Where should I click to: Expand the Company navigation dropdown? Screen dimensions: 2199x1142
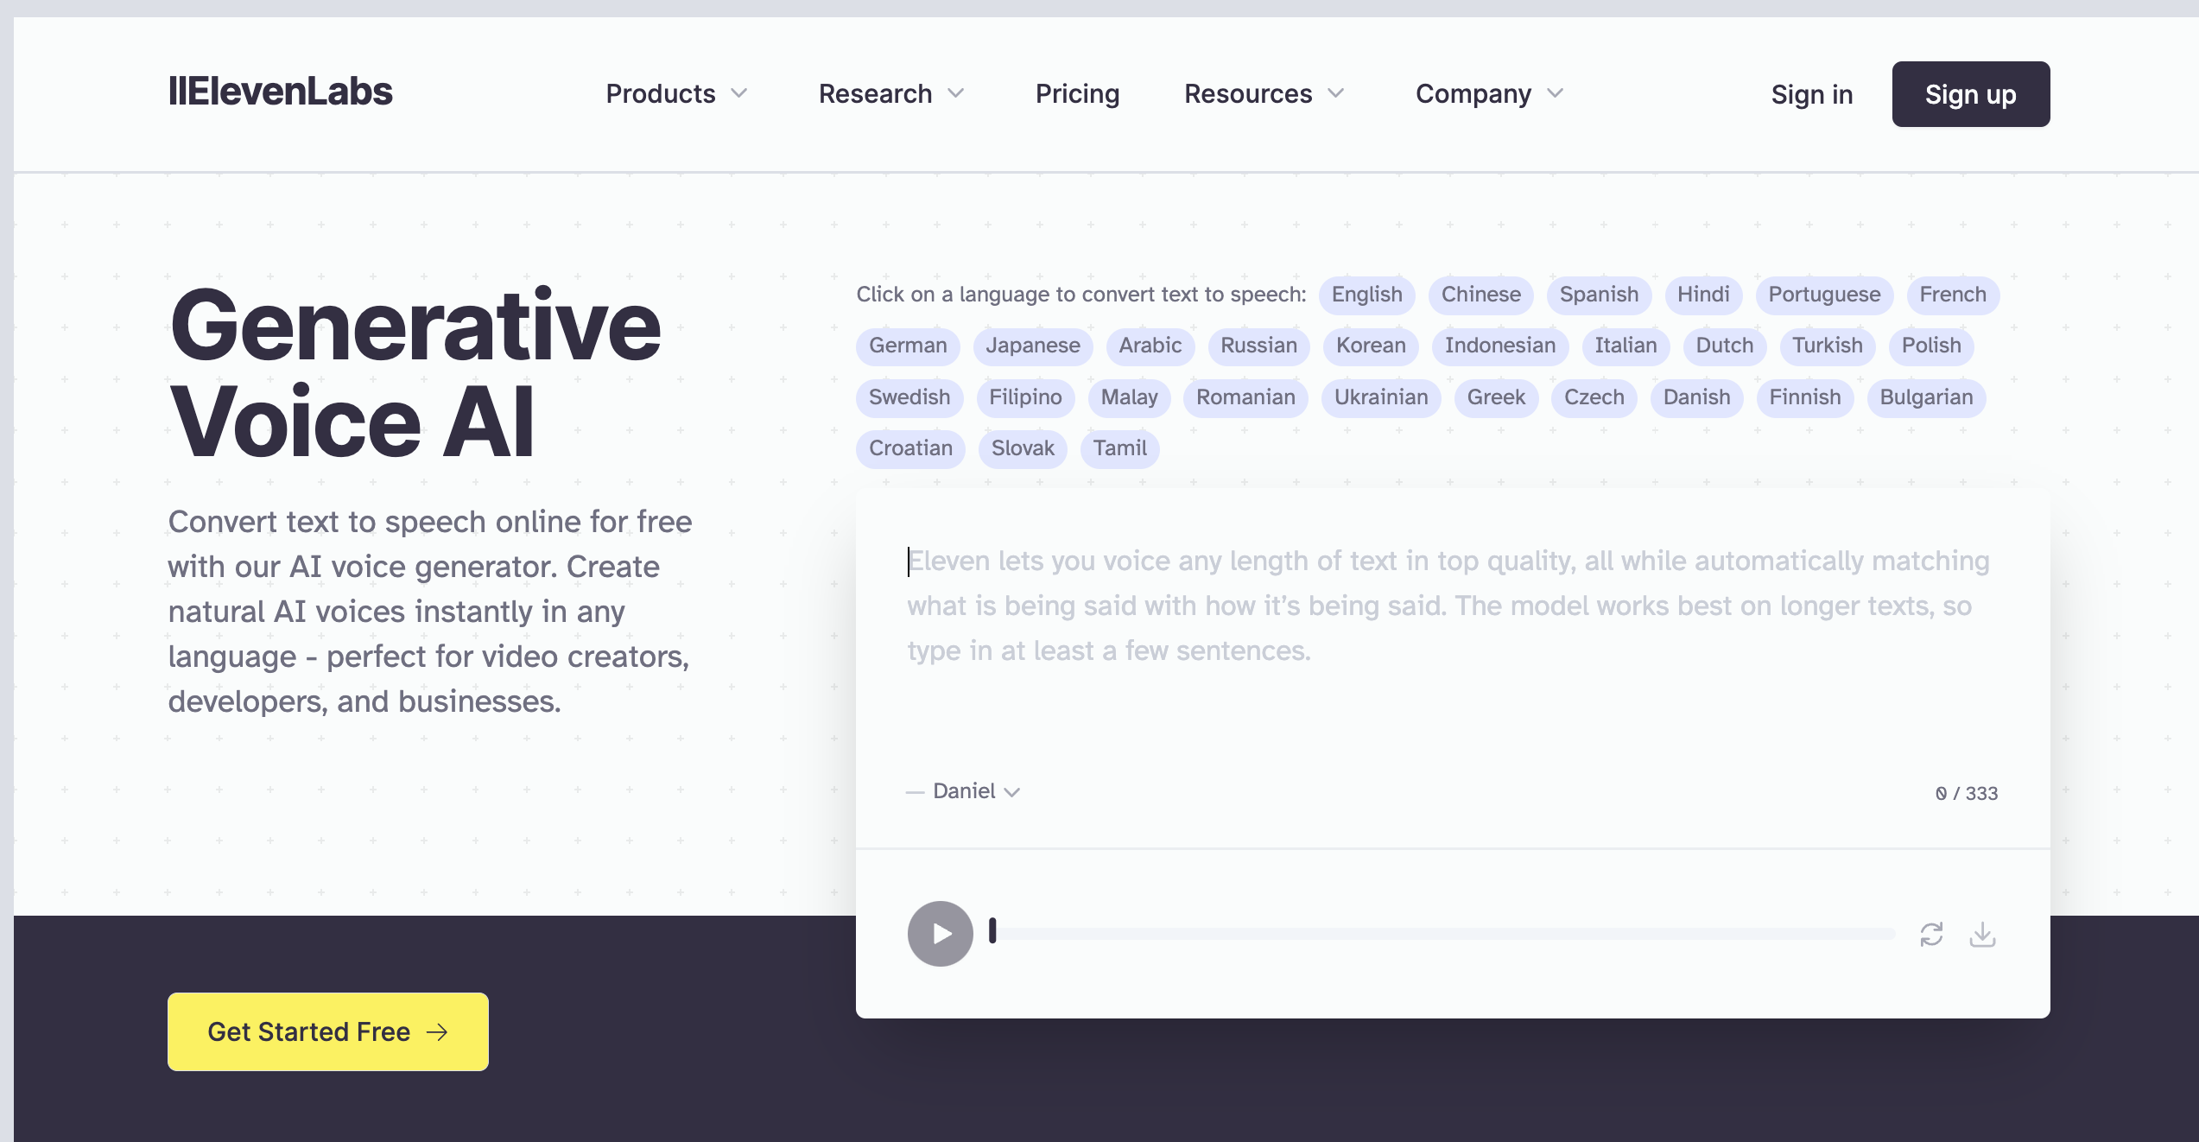click(1489, 93)
